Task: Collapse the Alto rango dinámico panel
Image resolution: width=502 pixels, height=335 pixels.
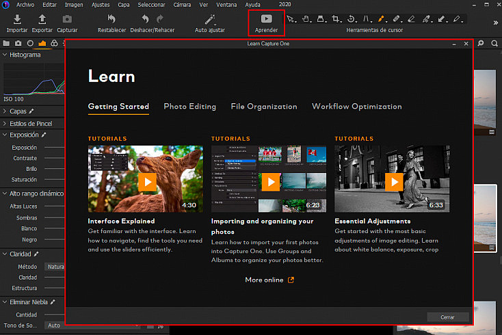Action: pos(5,193)
